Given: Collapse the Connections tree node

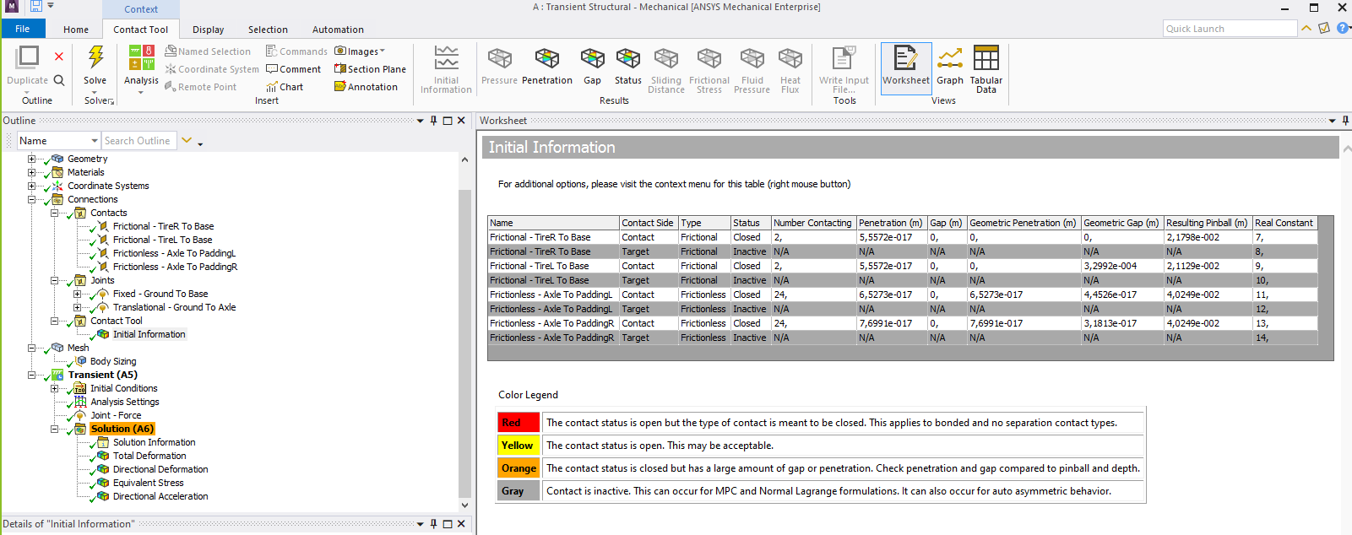Looking at the screenshot, I should 31,199.
